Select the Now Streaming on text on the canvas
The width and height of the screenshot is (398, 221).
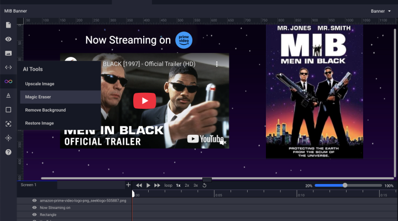(x=128, y=40)
